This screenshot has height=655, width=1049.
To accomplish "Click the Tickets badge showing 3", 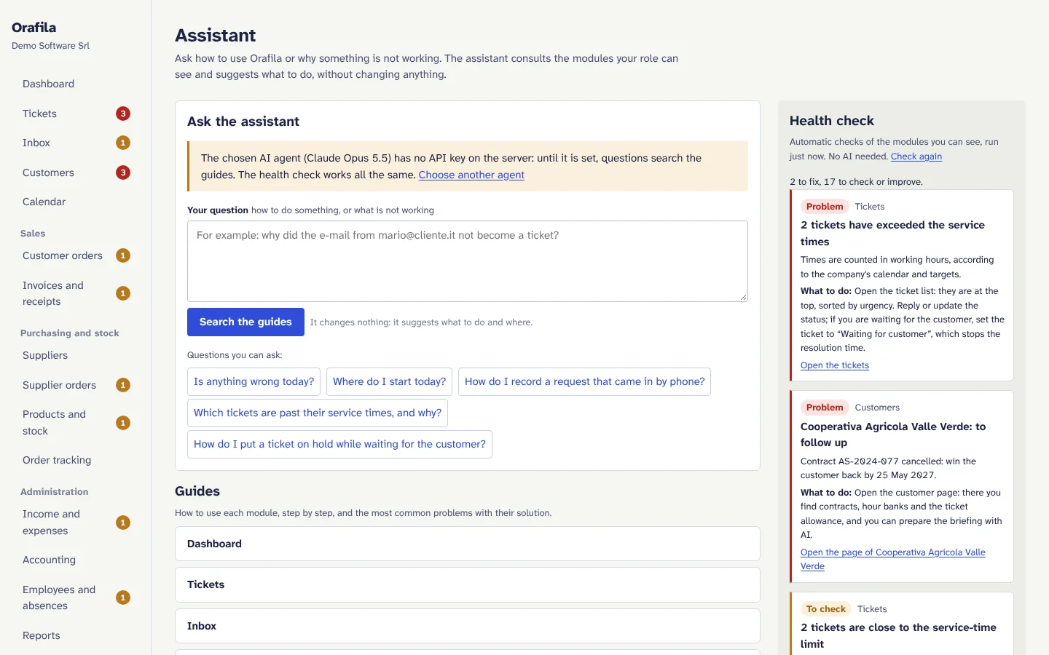I will point(123,114).
